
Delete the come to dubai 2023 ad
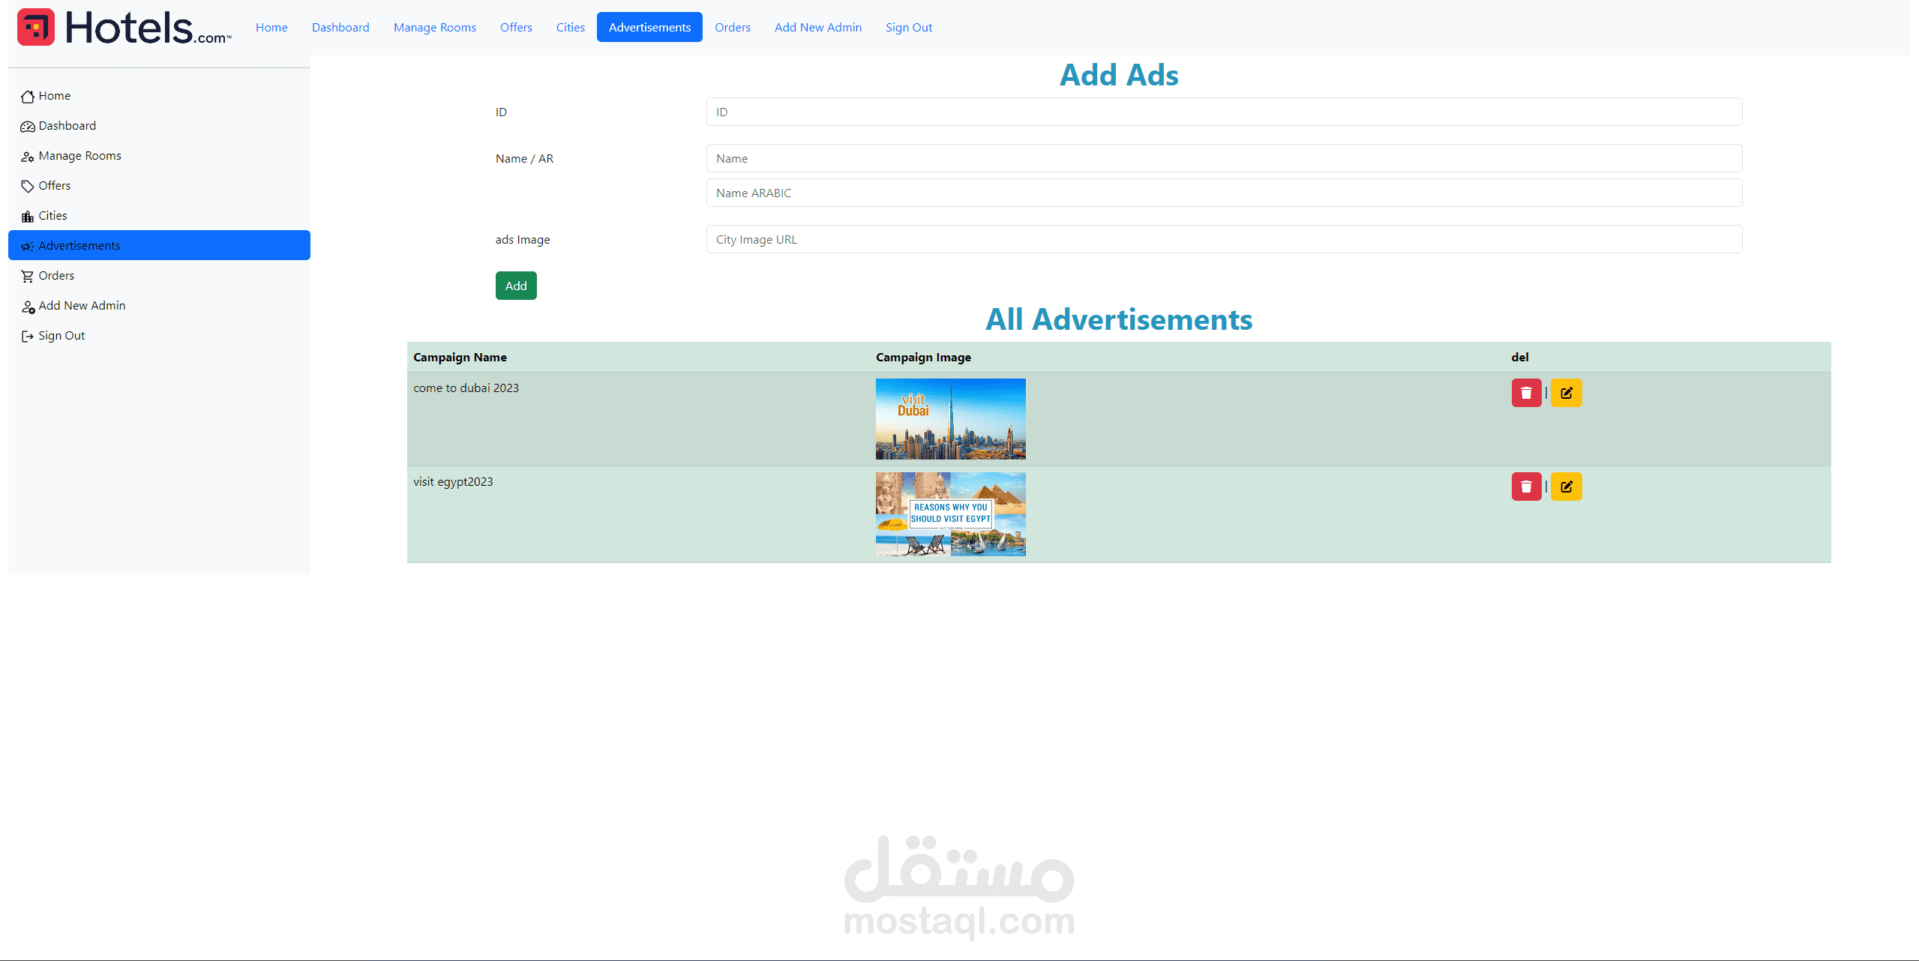pos(1525,393)
